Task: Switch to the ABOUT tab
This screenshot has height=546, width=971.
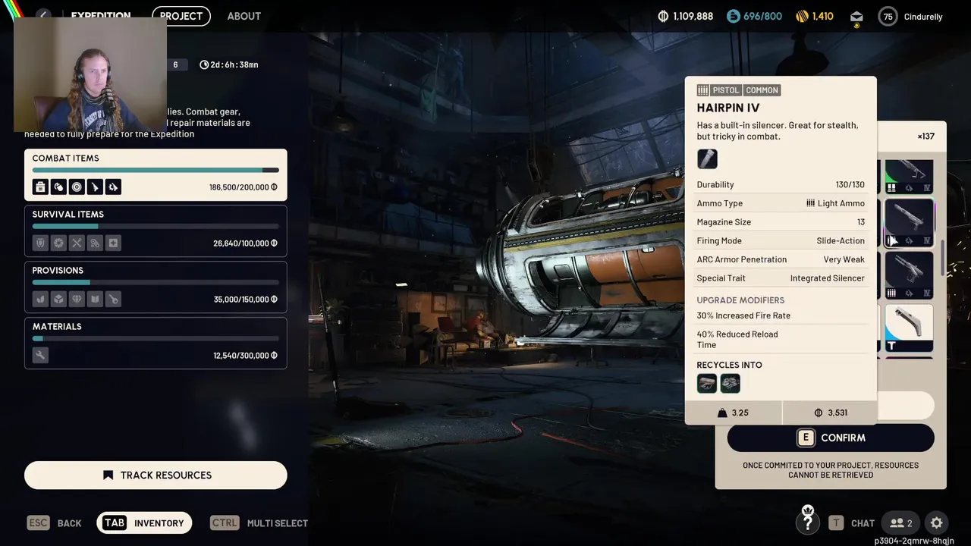Action: 244,16
